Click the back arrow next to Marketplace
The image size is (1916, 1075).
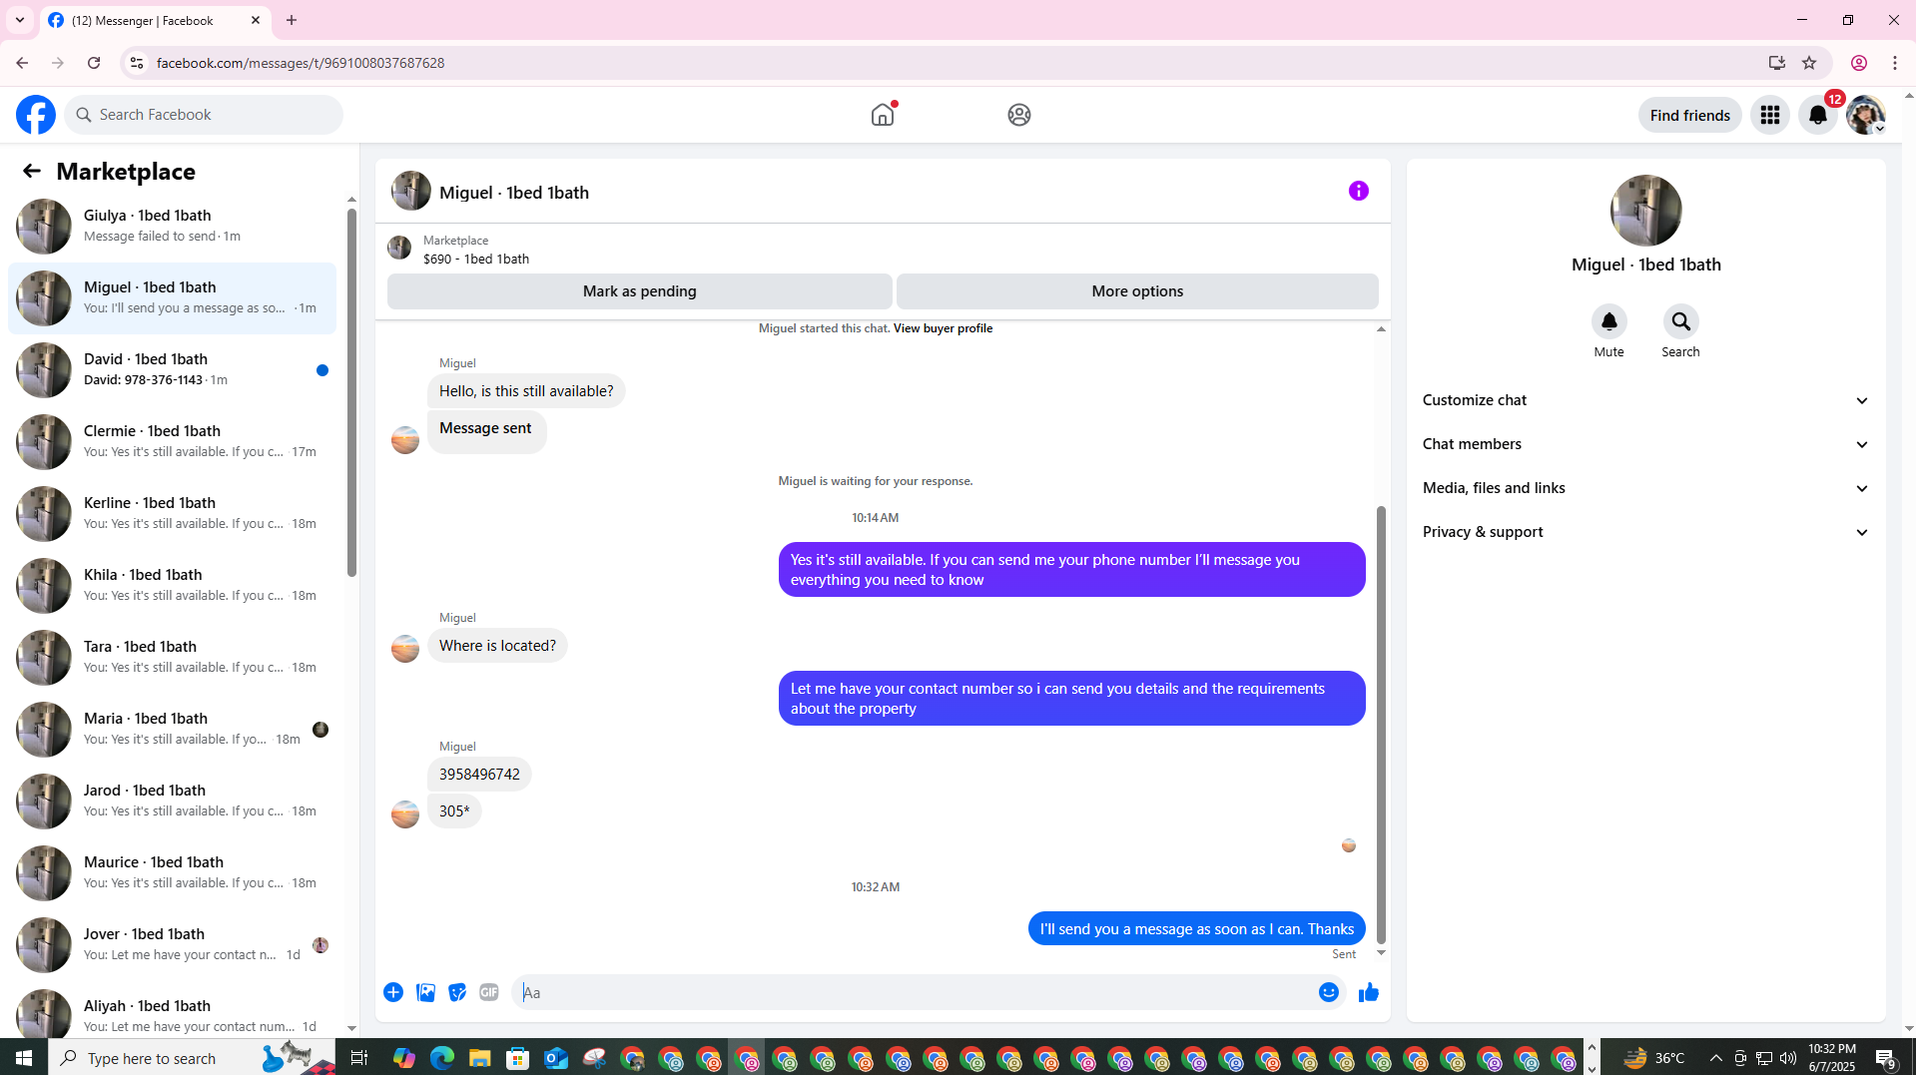click(x=32, y=171)
